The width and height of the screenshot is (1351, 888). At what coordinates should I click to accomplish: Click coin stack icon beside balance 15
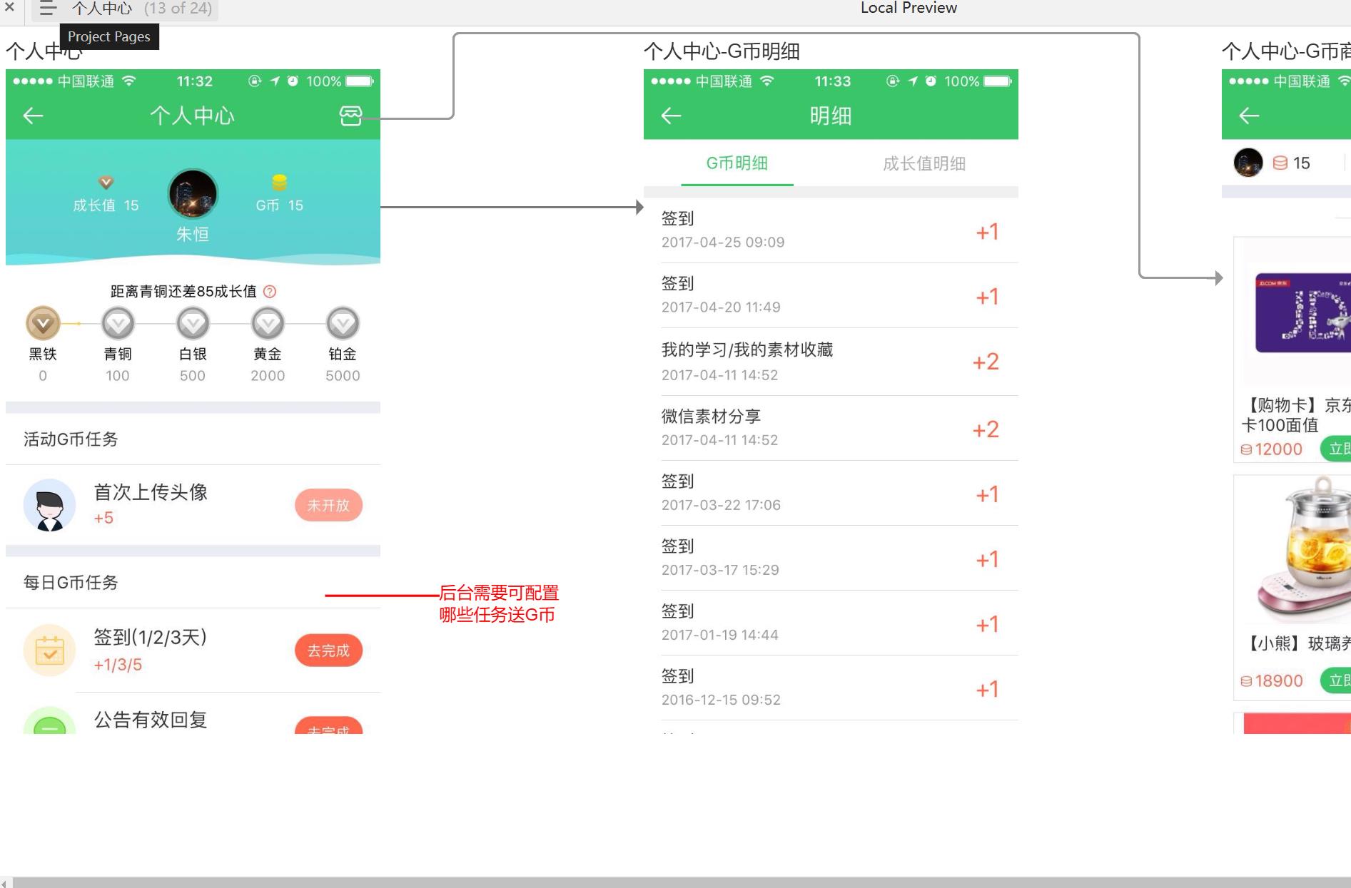1280,163
